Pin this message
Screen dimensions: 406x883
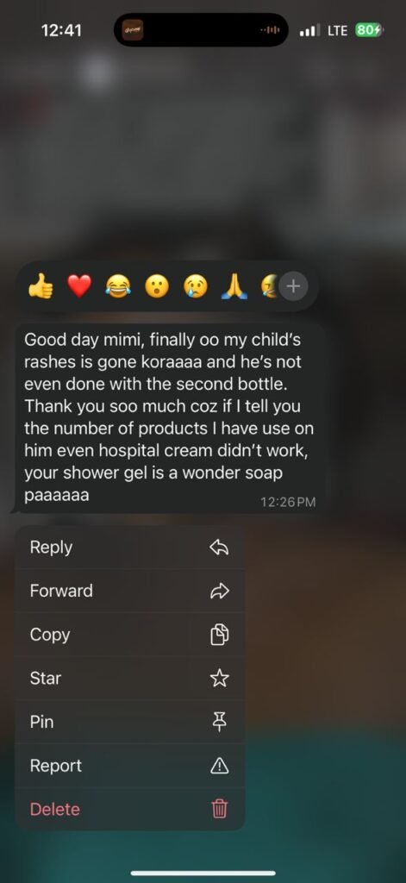(130, 722)
